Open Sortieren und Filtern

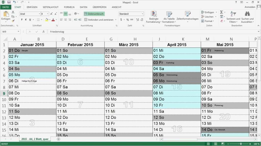233,17
